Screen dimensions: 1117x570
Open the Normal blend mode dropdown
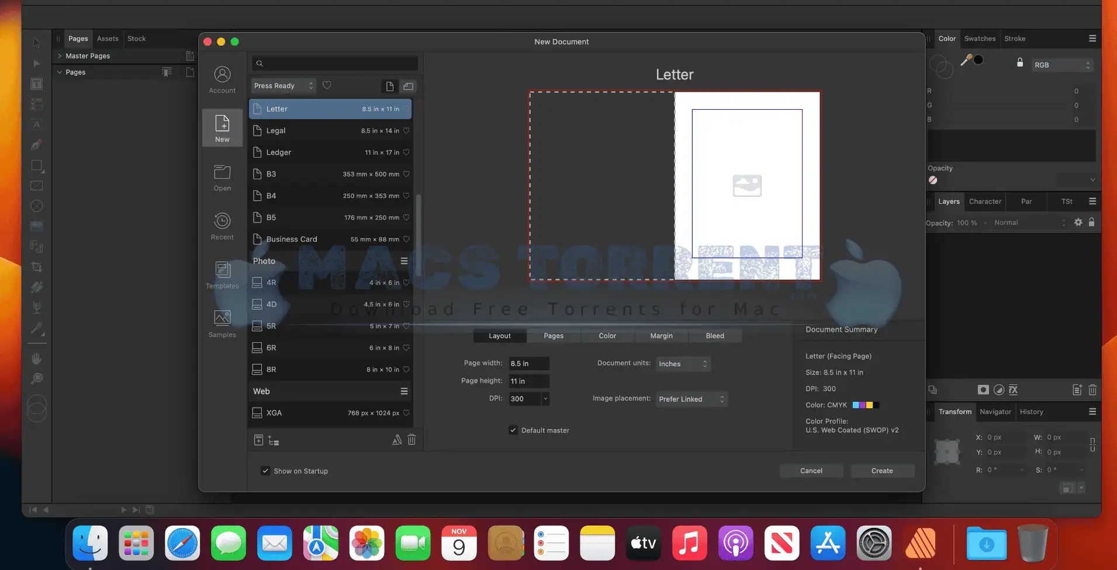(1029, 223)
